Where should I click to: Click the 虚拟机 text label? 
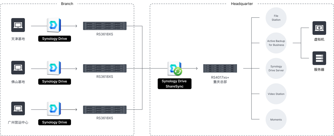tap(319, 39)
